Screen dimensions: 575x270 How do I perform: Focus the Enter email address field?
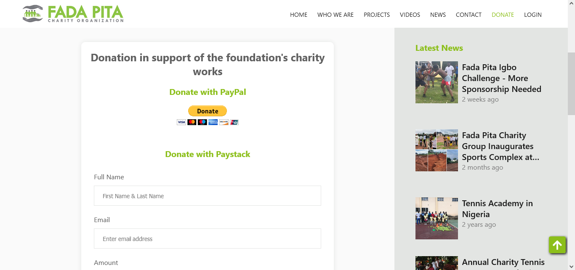point(208,239)
